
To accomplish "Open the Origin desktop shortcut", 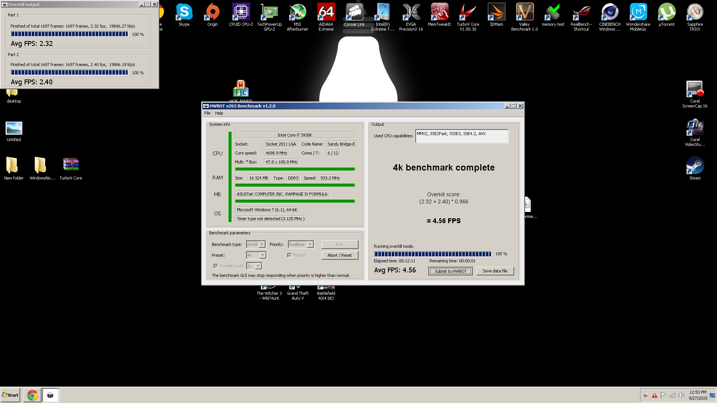I will point(212,15).
